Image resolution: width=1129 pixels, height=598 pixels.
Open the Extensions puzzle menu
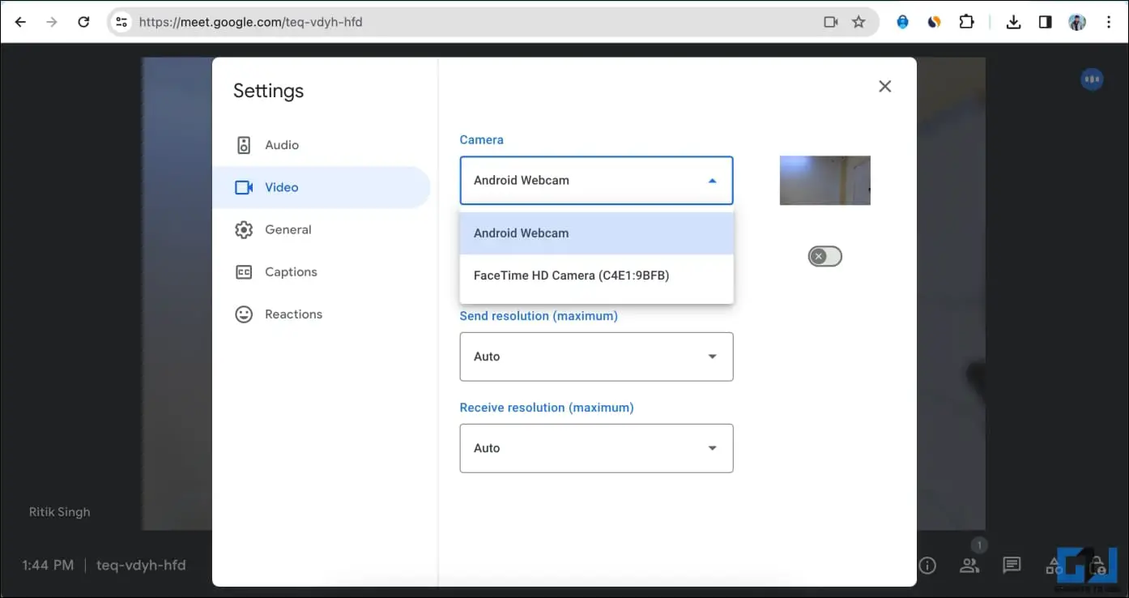coord(966,22)
